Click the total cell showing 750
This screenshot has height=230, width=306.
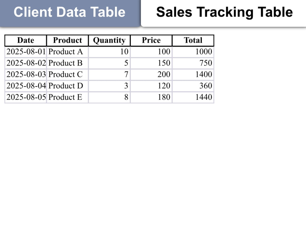[x=193, y=63]
